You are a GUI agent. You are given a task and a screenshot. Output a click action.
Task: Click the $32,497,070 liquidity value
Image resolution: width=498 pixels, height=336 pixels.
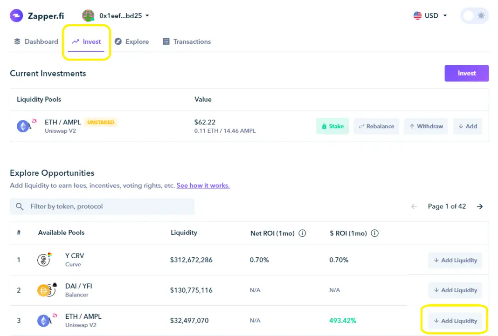[189, 321]
